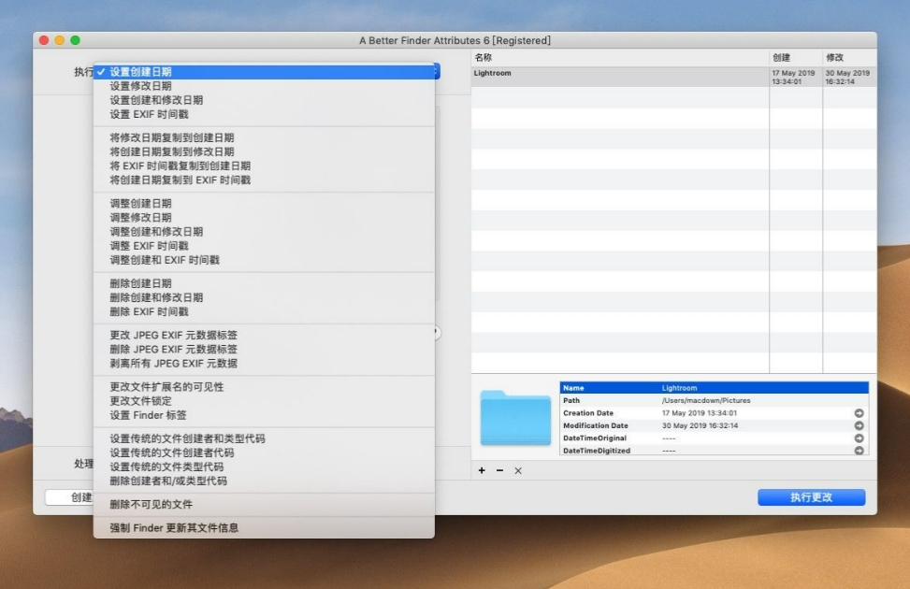
Task: Select 将修改日期复制到创建日期
Action: 264,137
